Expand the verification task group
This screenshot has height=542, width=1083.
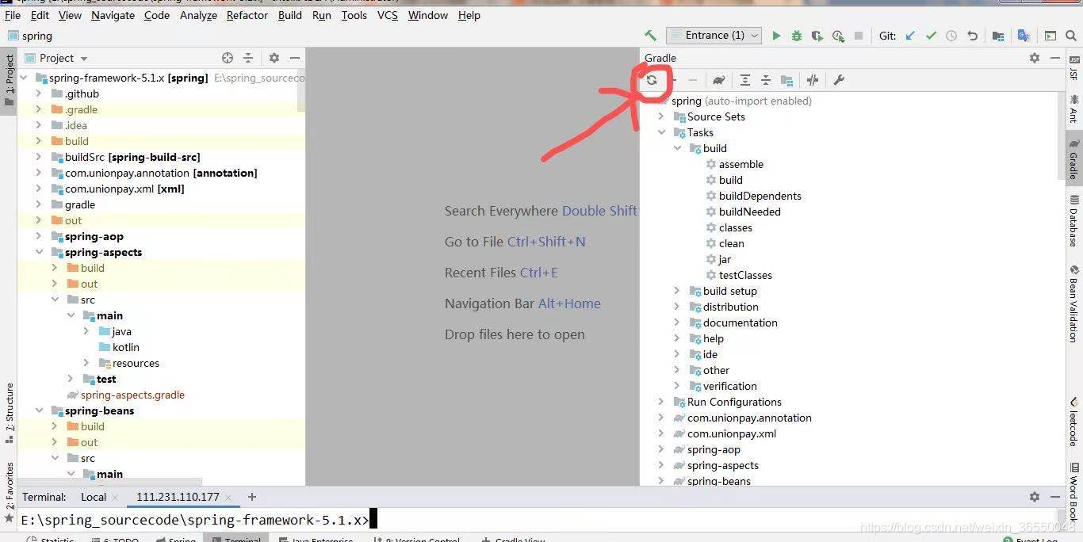677,386
